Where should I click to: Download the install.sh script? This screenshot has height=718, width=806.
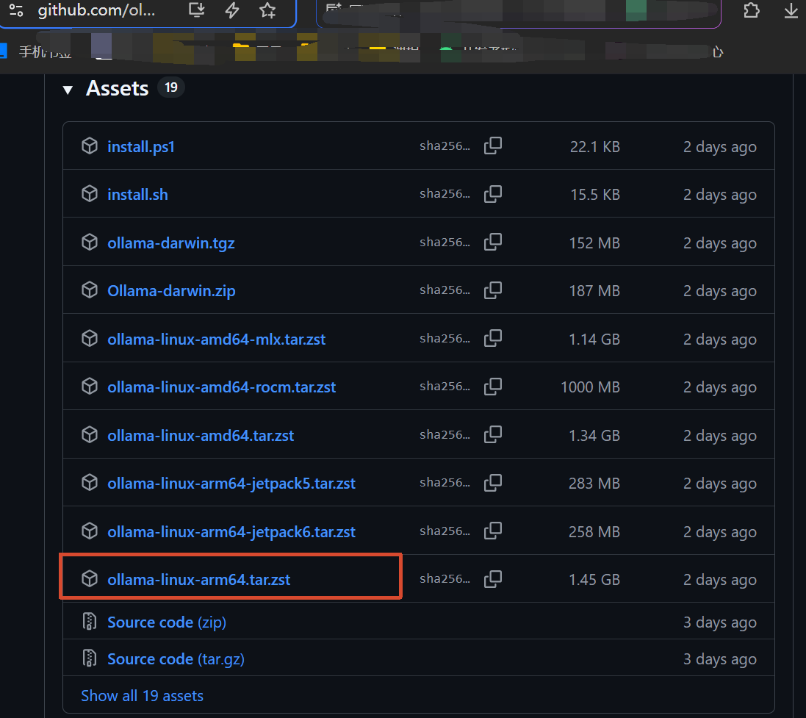coord(137,195)
